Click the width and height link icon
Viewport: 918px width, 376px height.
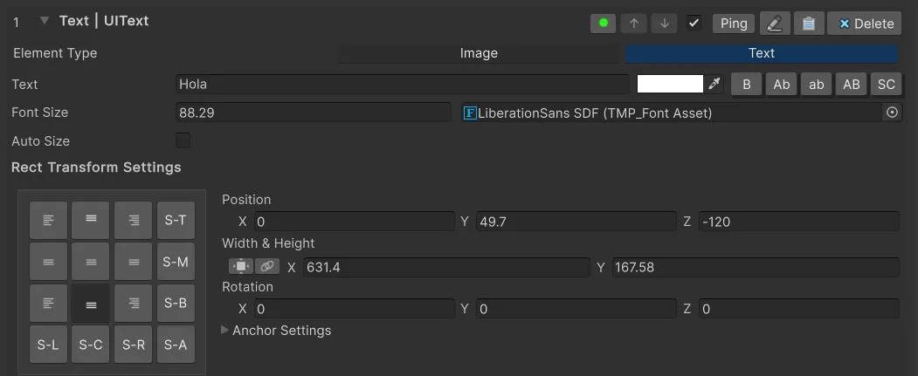[x=266, y=267]
